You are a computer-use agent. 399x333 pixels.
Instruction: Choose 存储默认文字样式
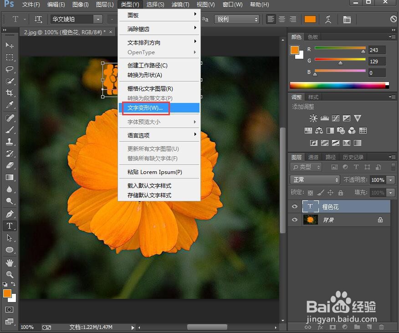[159, 195]
